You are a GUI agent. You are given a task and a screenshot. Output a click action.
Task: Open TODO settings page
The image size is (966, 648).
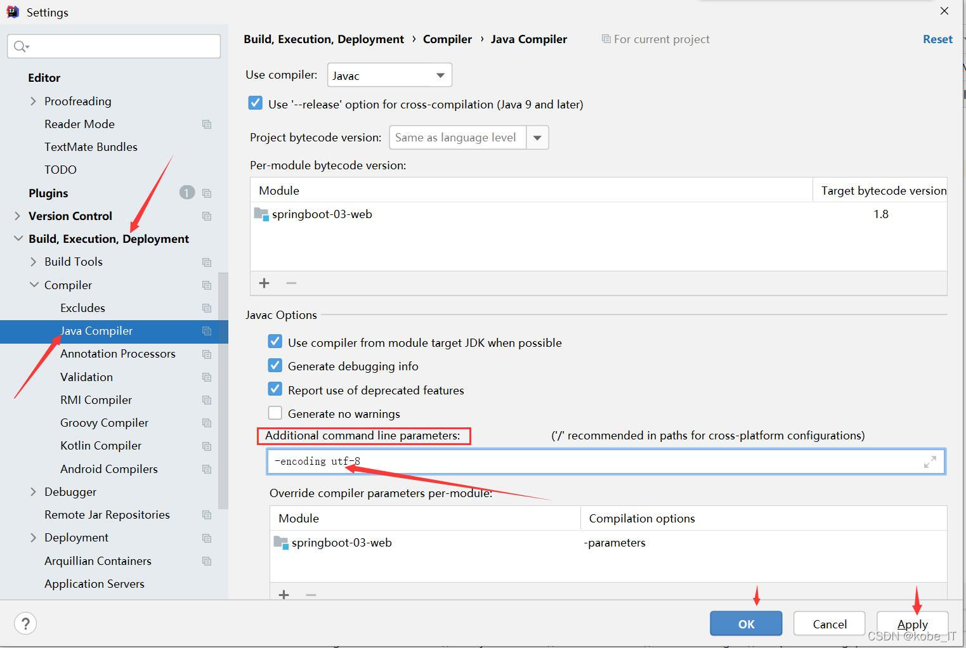pos(60,170)
